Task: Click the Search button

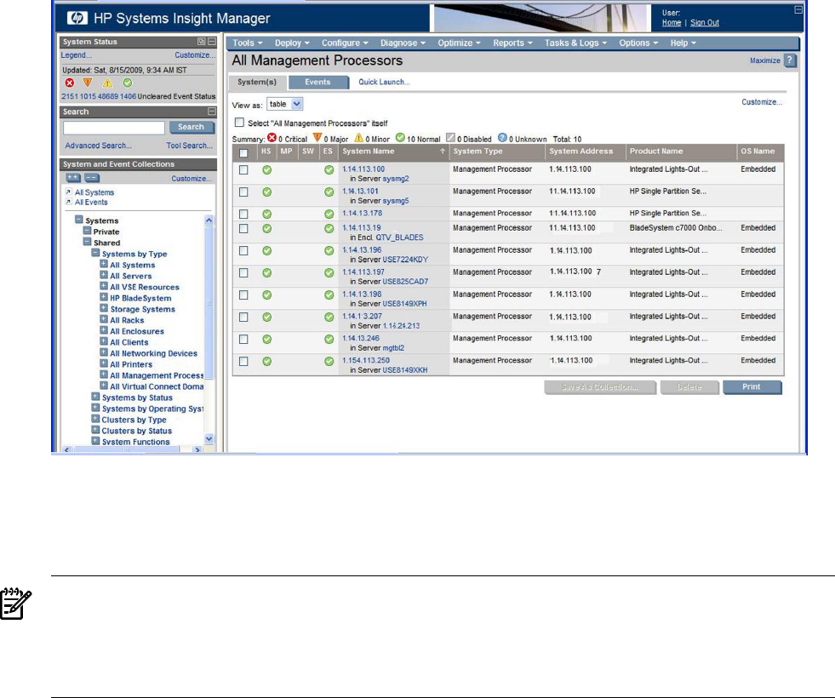Action: pos(192,127)
